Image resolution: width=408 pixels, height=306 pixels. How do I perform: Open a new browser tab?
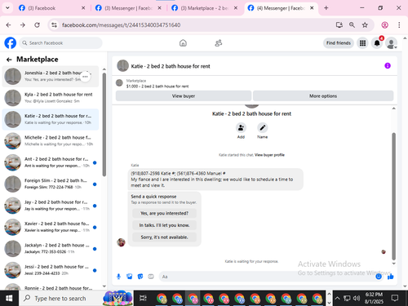pos(326,8)
